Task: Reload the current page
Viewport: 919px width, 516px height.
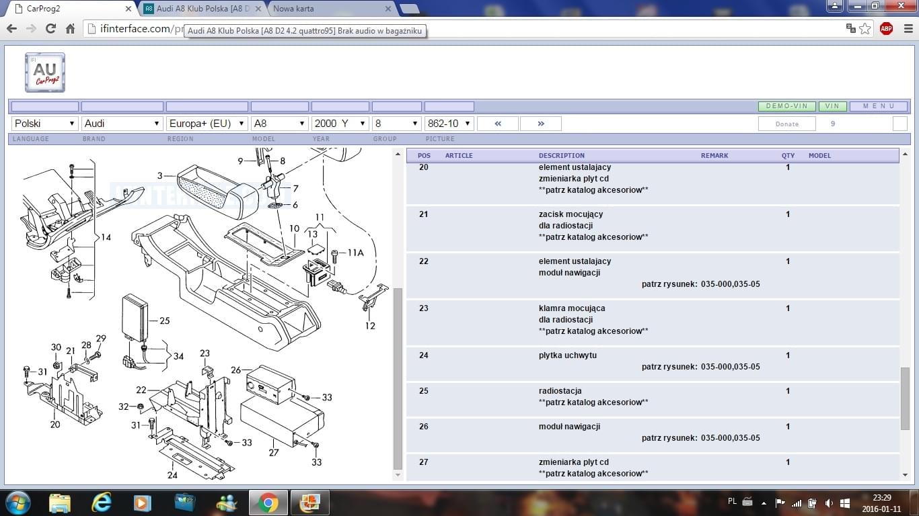Action: tap(50, 29)
